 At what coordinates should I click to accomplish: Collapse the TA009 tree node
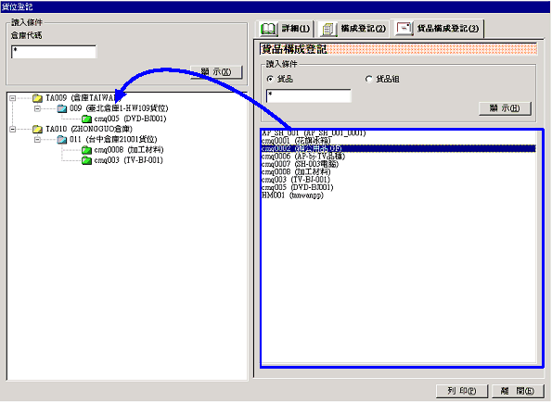(x=13, y=98)
